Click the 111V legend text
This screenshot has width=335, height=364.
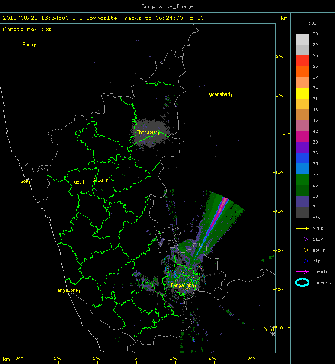tap(318, 239)
